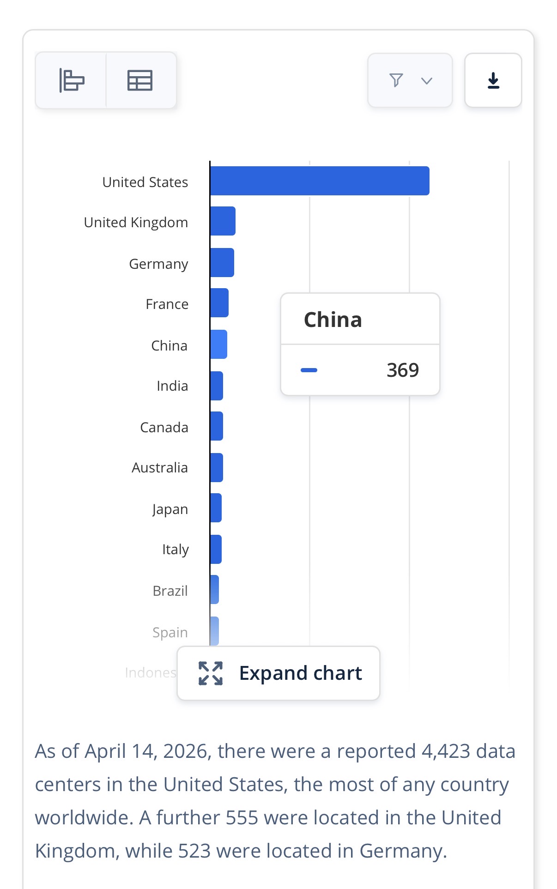
Task: Select the United Kingdom bar
Action: [223, 221]
